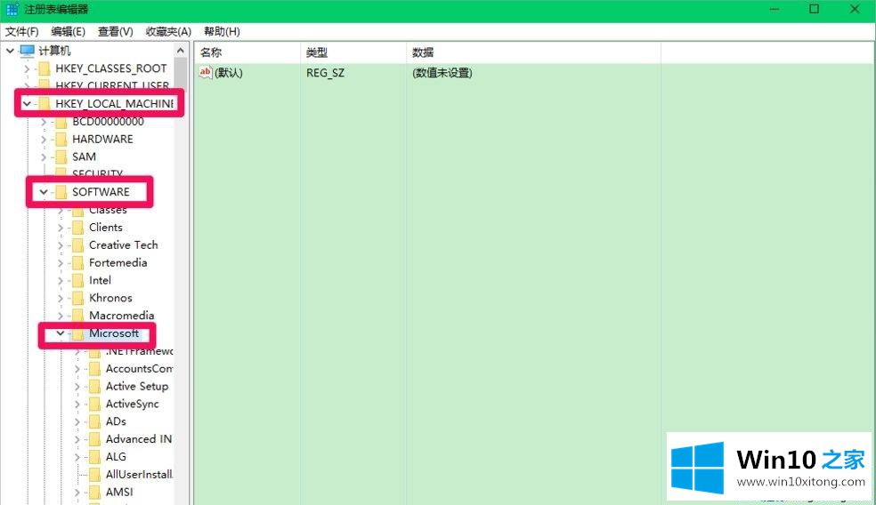Open the 帮助(H) menu
This screenshot has width=876, height=505.
point(222,32)
